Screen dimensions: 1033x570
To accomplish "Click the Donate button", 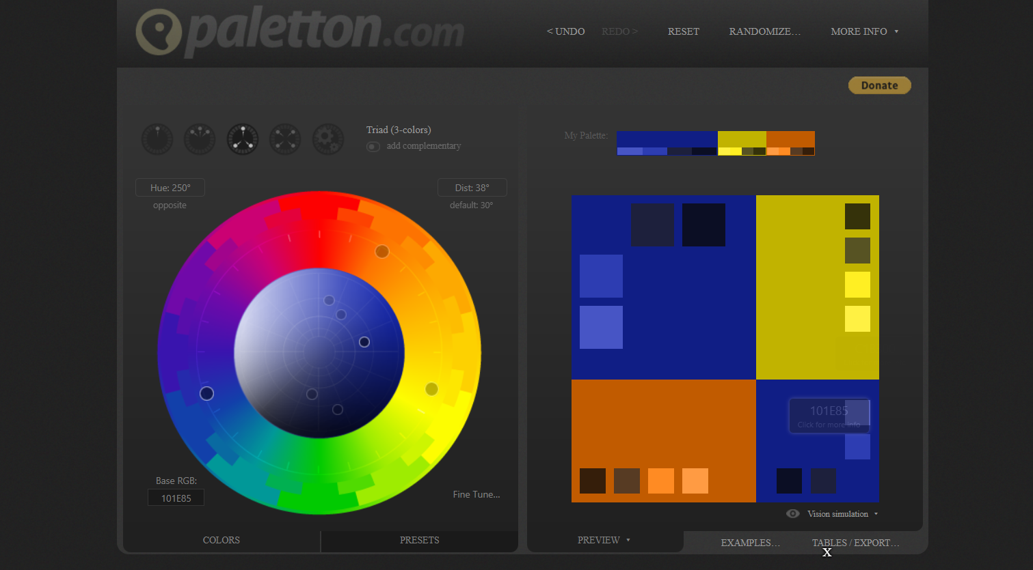I will (879, 85).
